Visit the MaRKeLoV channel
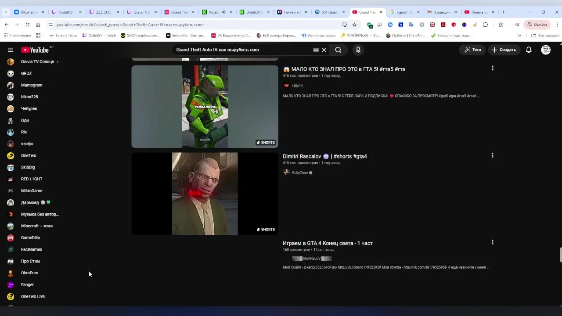This screenshot has width=562, height=316. (x=312, y=259)
